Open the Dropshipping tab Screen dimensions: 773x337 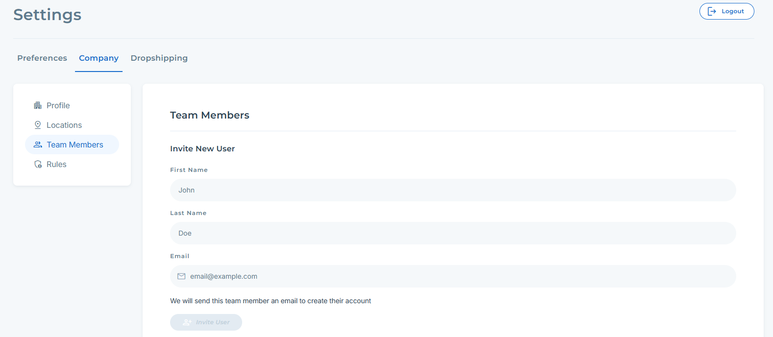tap(159, 58)
